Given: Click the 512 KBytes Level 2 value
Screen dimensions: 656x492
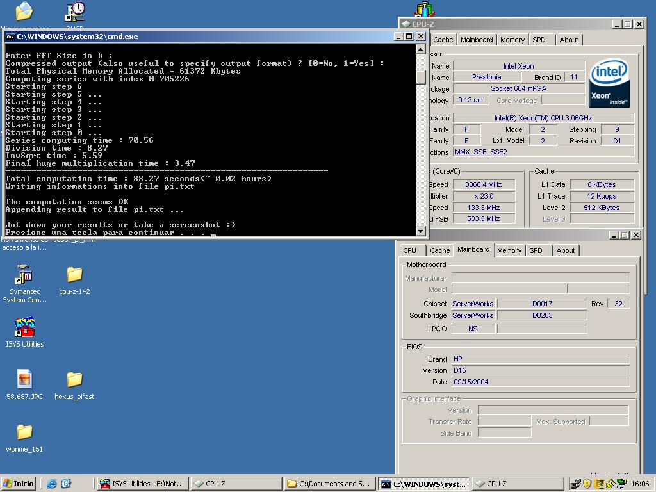Looking at the screenshot, I should [x=602, y=208].
